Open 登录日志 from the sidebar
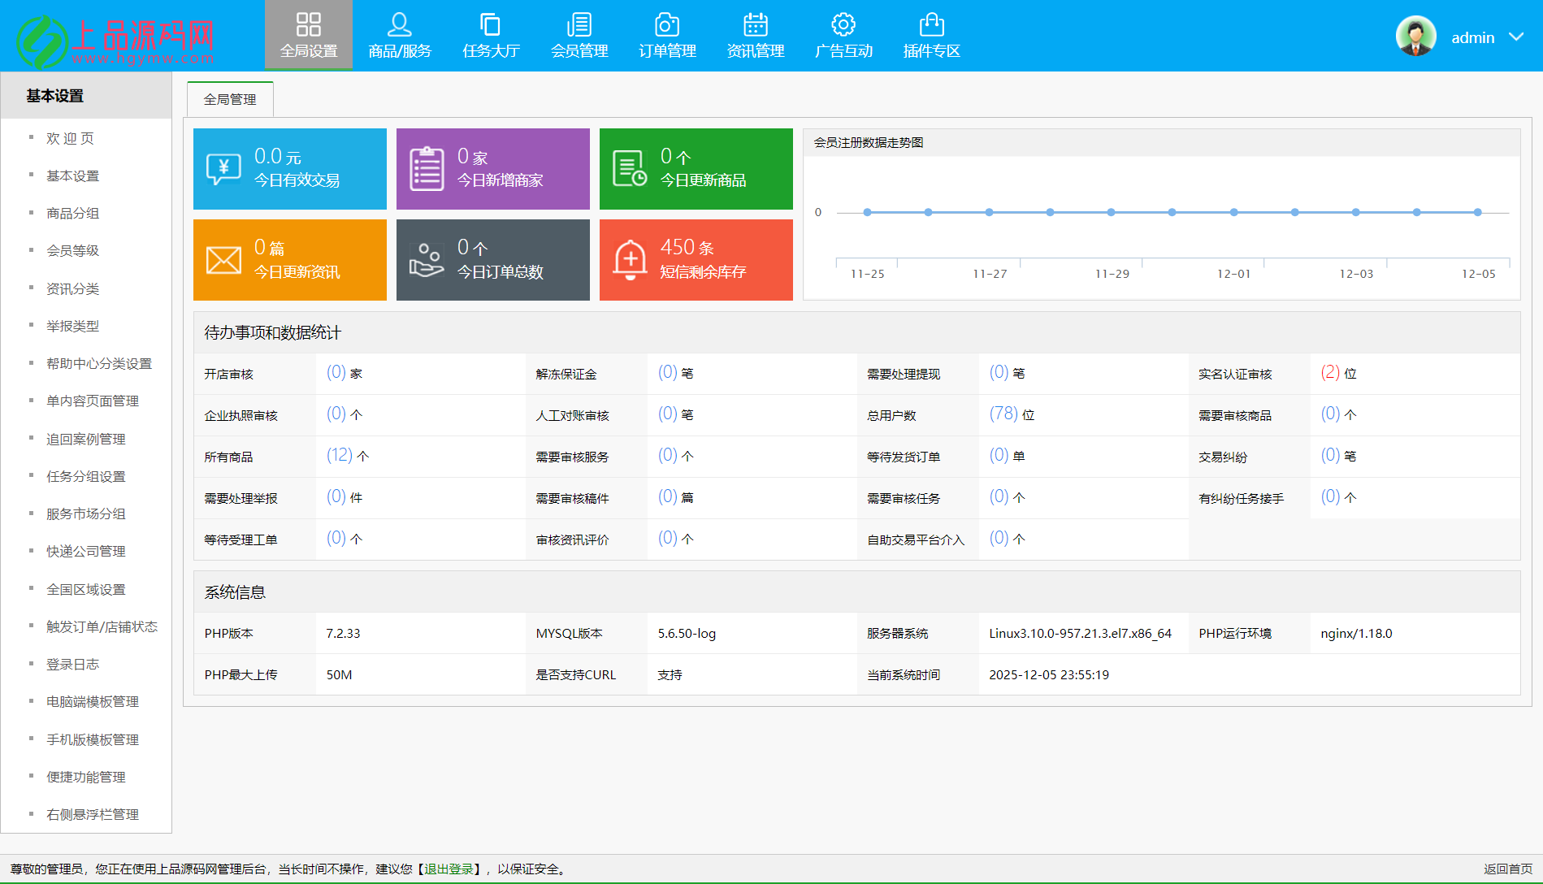This screenshot has height=884, width=1543. tap(72, 664)
